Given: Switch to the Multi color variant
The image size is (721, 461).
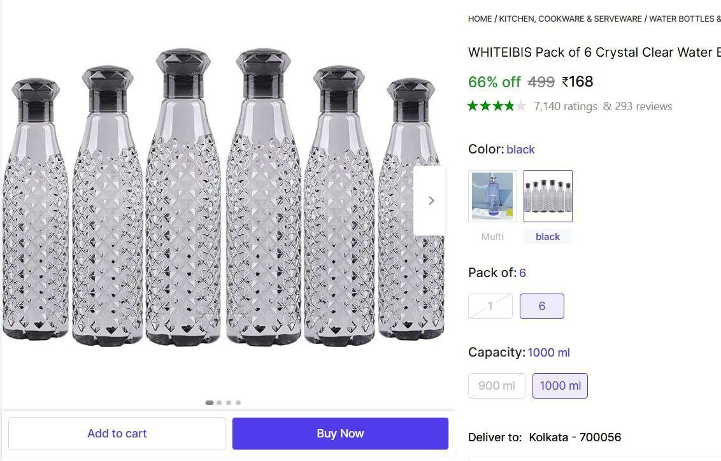Looking at the screenshot, I should click(x=492, y=195).
